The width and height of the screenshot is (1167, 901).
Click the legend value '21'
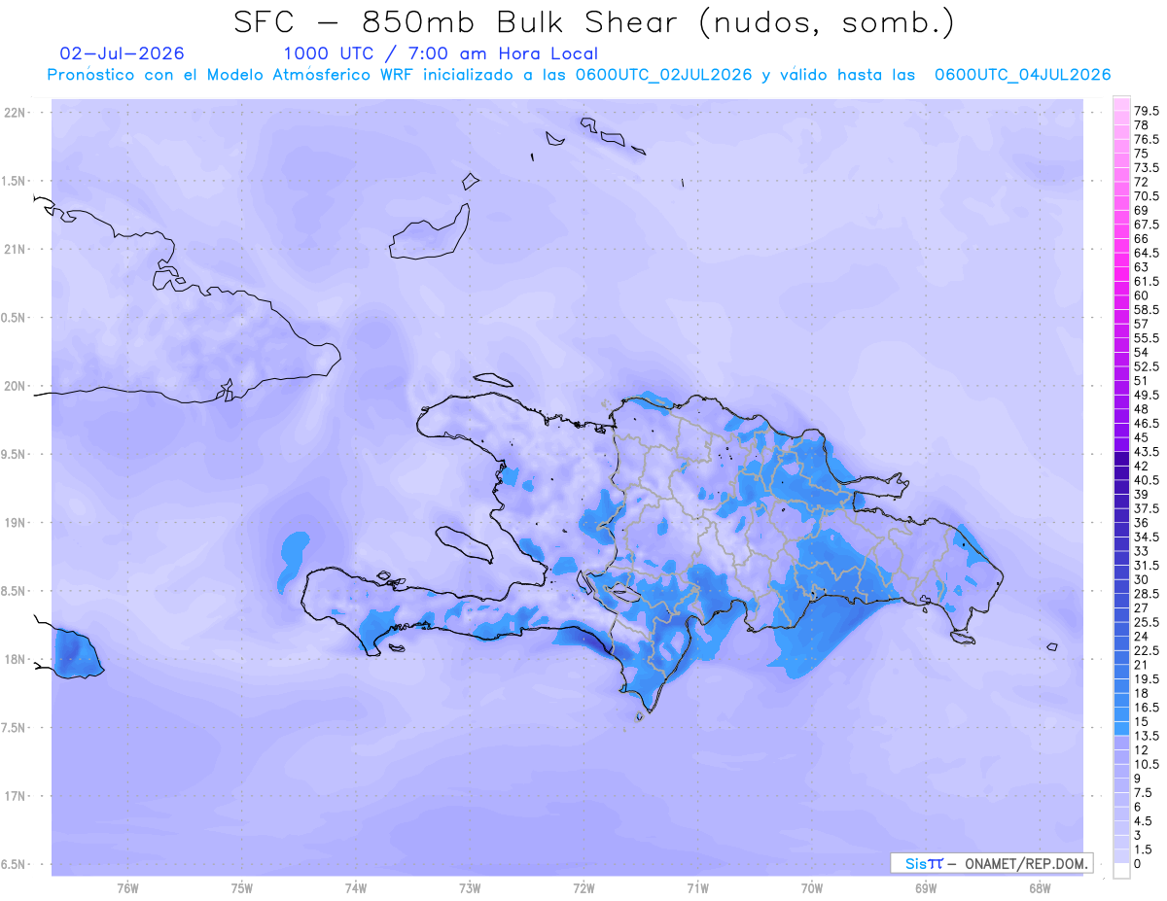click(1142, 665)
